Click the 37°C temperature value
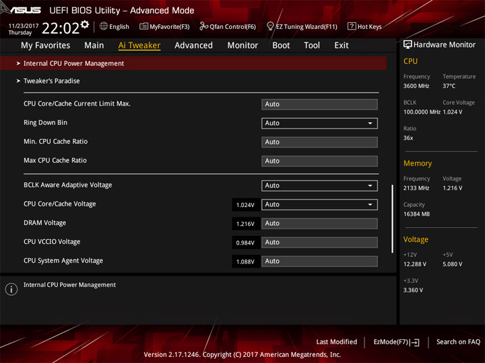Viewport: 485px width, 363px height. point(449,86)
